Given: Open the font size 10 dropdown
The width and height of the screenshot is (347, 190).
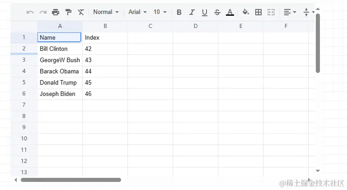Looking at the screenshot, I should click(x=160, y=12).
